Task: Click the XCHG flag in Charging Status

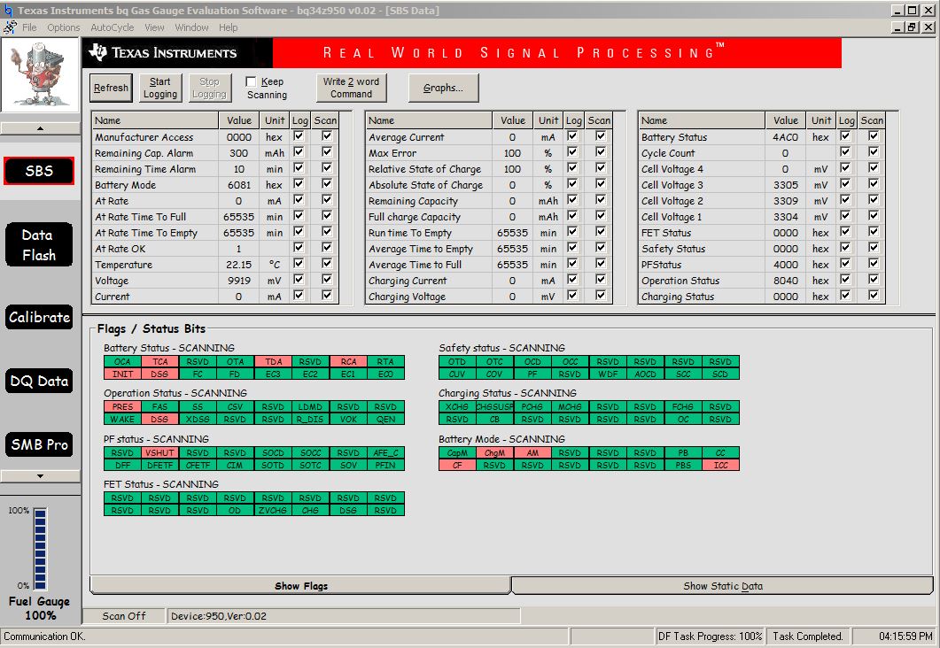Action: (x=457, y=406)
